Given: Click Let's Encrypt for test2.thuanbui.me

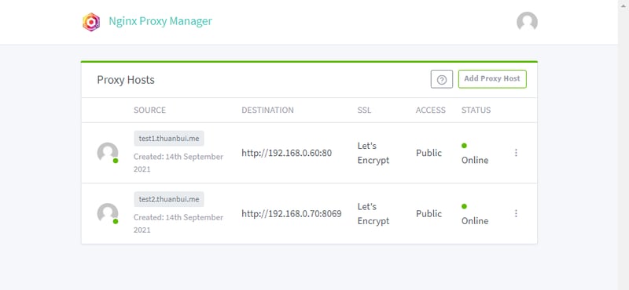Looking at the screenshot, I should [373, 214].
